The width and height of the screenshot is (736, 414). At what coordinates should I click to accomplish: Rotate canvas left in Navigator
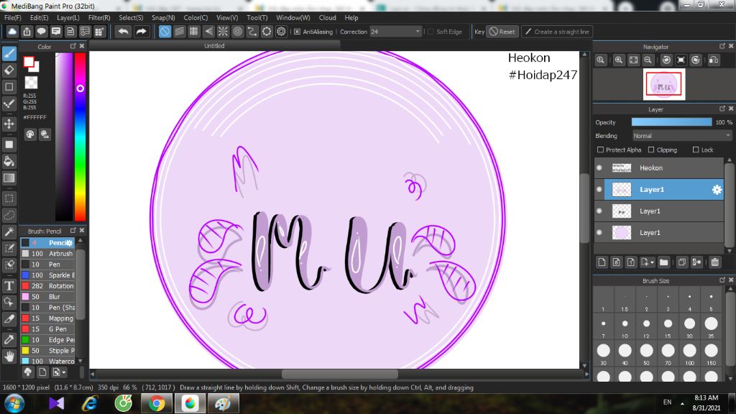666,60
